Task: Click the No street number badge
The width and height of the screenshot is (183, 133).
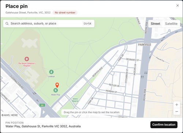Action: tap(65, 12)
